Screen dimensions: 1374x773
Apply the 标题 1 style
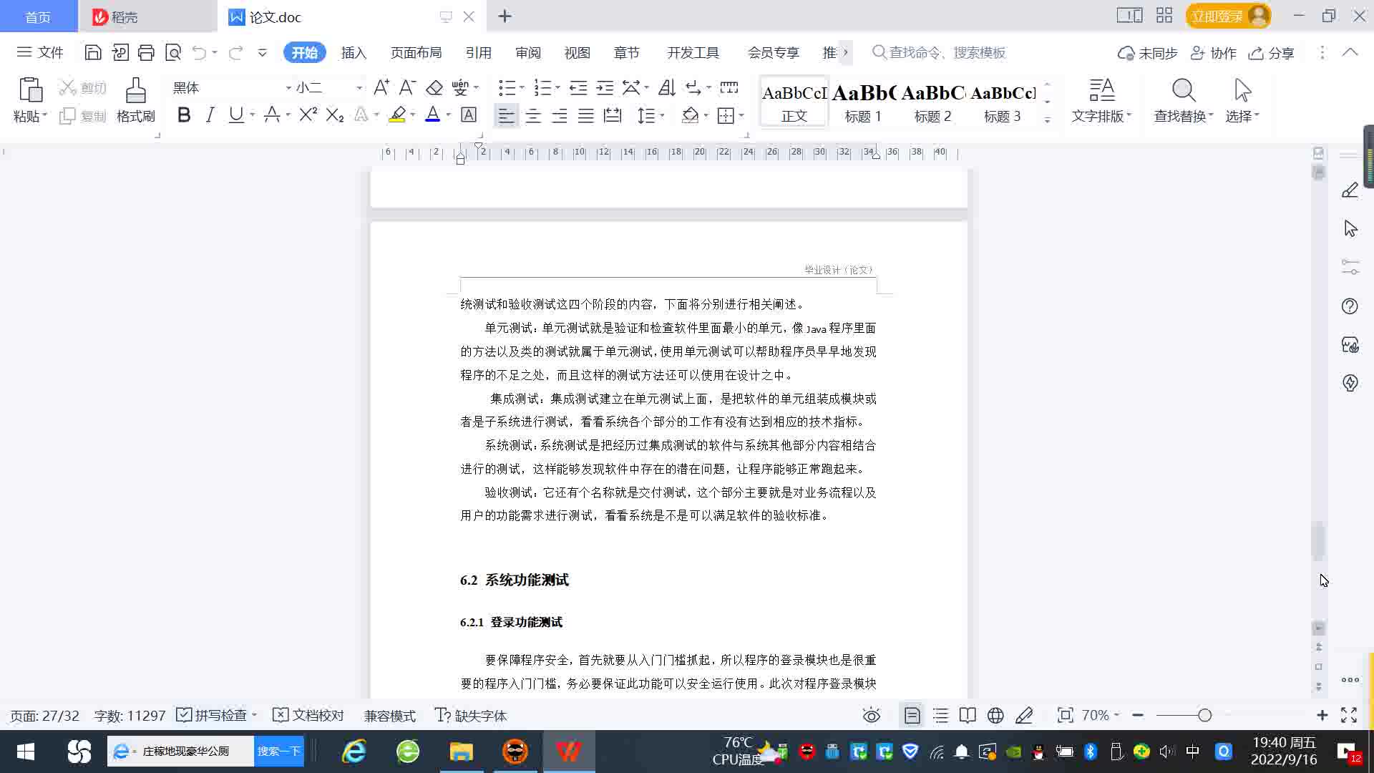[x=863, y=101]
